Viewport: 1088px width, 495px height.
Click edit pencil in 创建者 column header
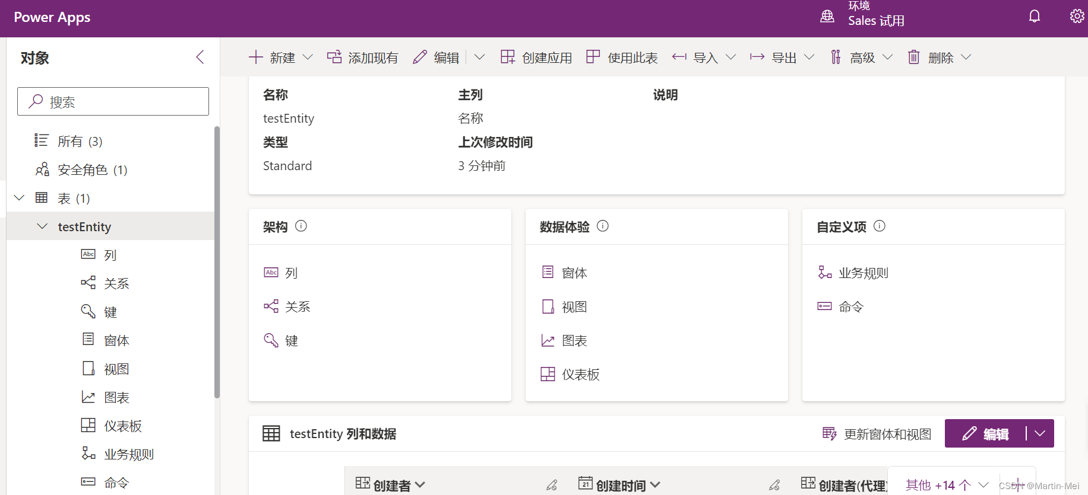[552, 485]
